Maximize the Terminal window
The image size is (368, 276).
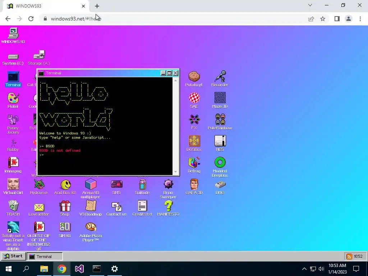(x=169, y=73)
